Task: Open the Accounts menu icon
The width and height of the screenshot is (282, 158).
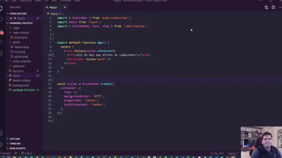Action: 1,133
